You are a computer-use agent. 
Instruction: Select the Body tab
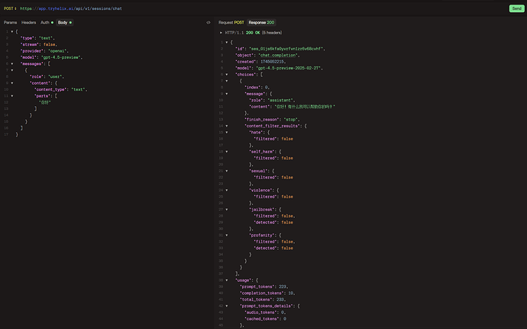point(64,22)
